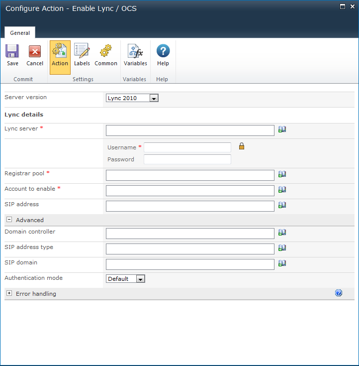Collapse the Advanced section

pos(9,220)
